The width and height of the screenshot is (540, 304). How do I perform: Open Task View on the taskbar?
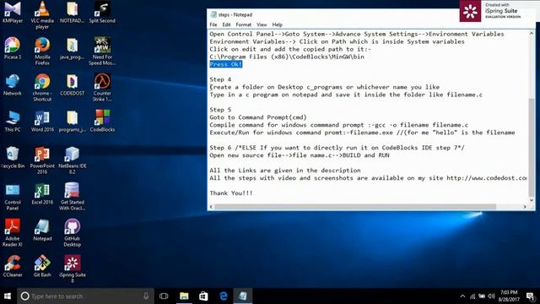coord(164,296)
